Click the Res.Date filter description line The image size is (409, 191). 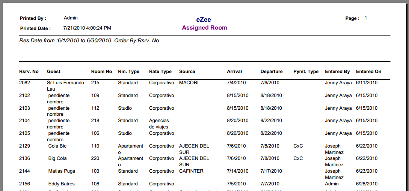(x=89, y=40)
